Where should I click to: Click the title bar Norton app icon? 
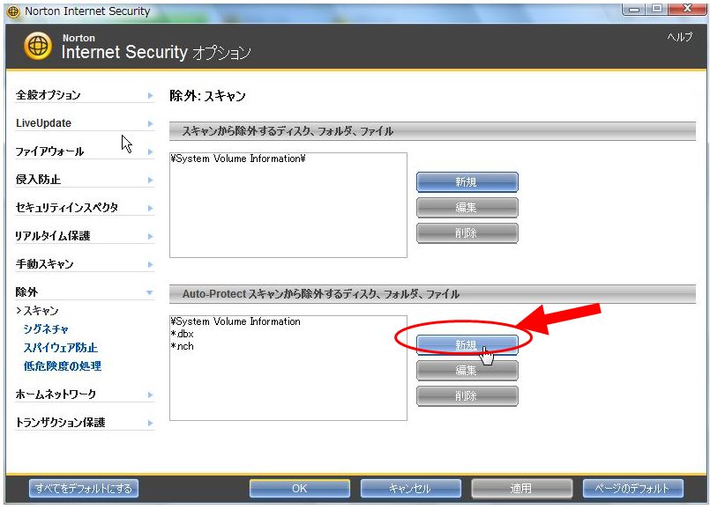coord(13,11)
